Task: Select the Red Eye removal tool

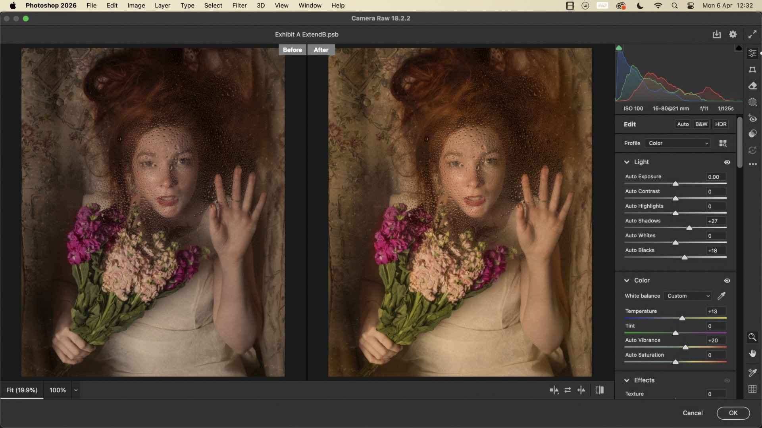Action: pyautogui.click(x=752, y=118)
